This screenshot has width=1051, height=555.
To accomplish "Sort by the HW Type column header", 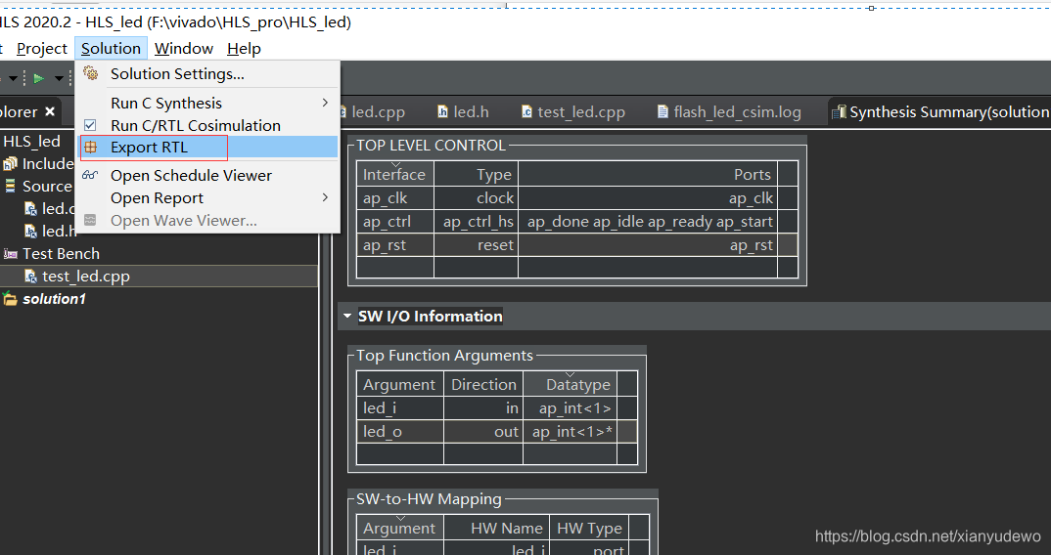I will pos(589,528).
